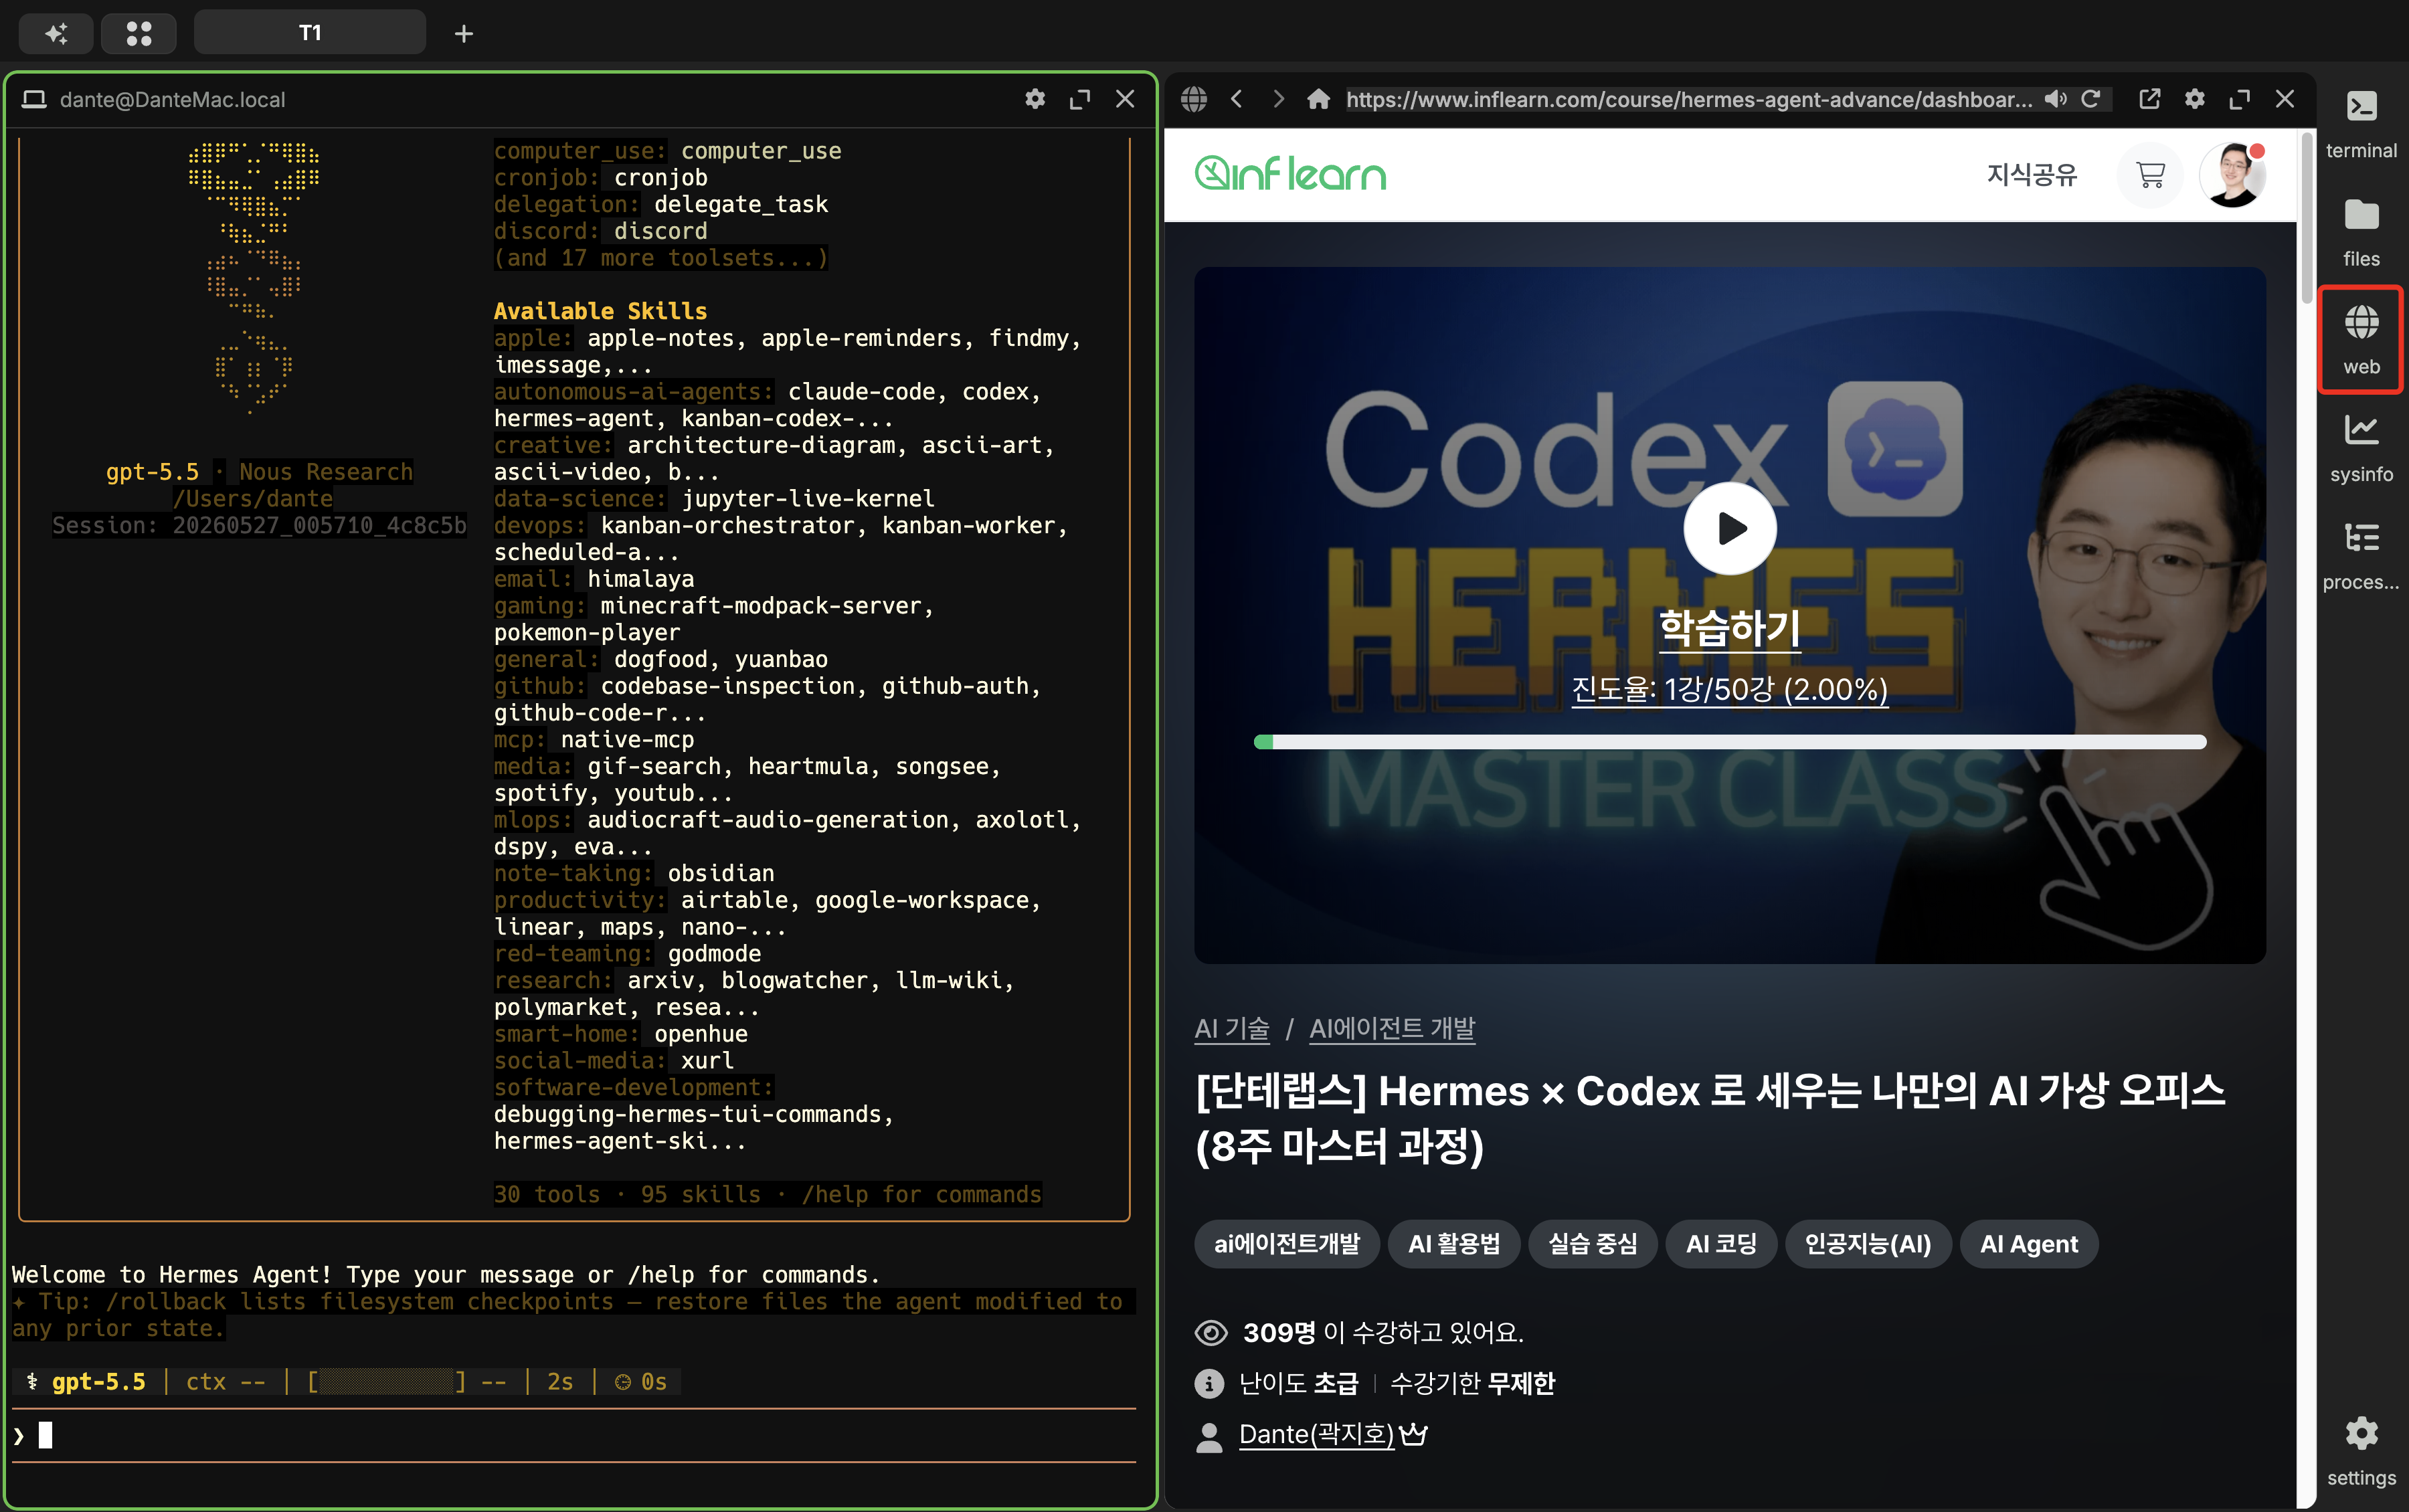Expand the terminal pane to fullscreen
The width and height of the screenshot is (2409, 1512).
[x=1080, y=99]
